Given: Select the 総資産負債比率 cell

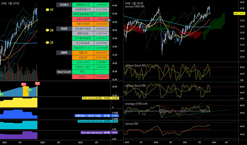Looking at the screenshot, I should point(83,9).
